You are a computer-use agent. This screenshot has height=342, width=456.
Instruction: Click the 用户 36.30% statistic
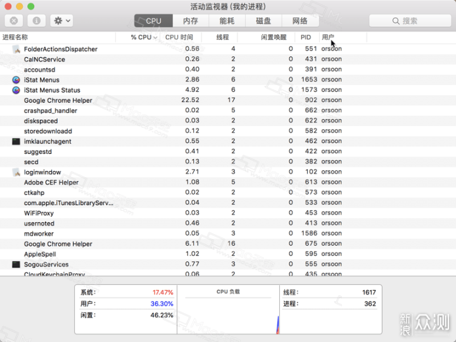(127, 303)
